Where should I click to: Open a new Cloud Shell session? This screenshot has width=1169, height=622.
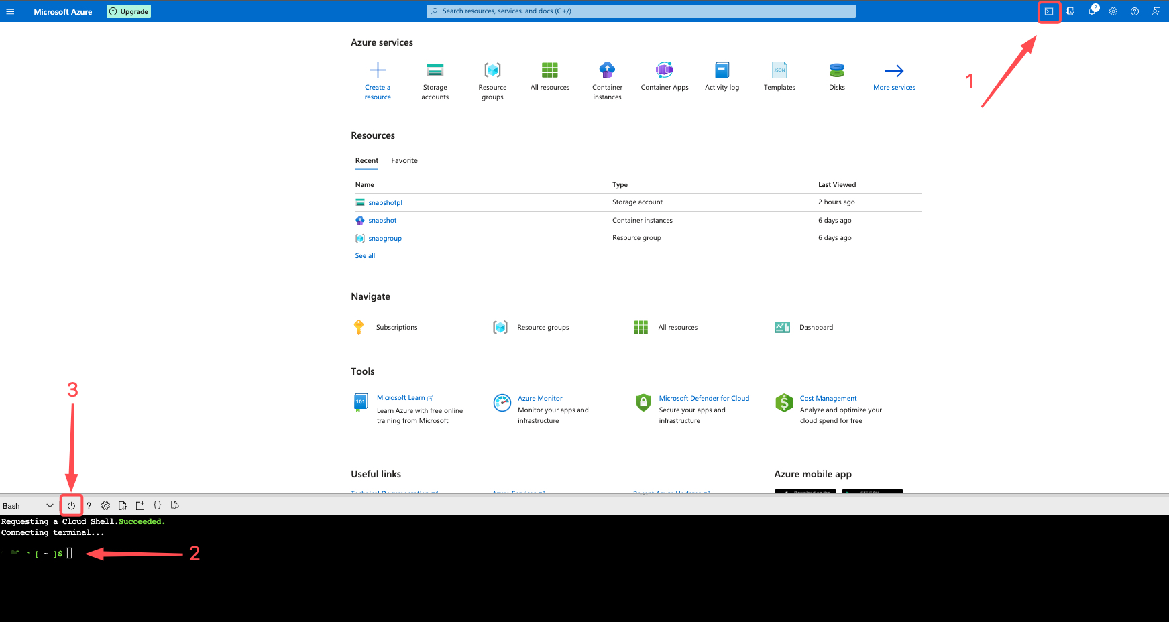click(x=140, y=506)
